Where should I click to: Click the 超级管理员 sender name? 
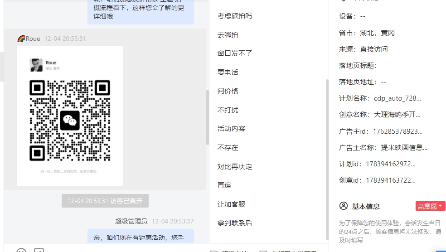131,221
